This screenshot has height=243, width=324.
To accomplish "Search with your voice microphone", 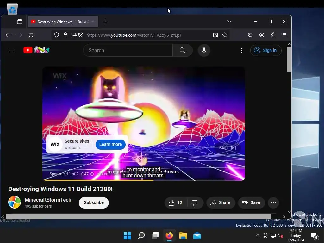I will point(204,50).
